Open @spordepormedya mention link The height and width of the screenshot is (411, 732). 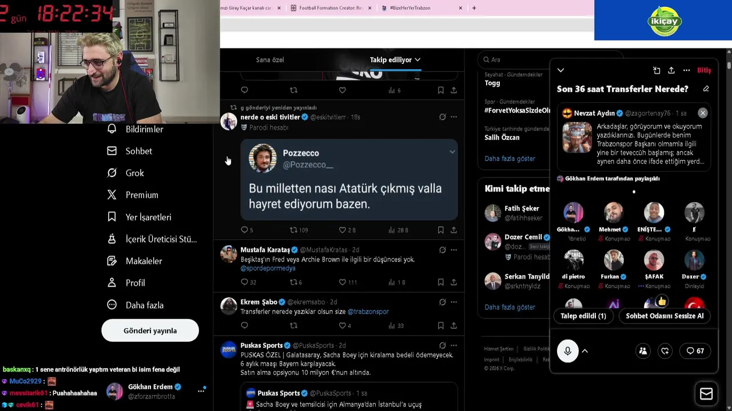268,268
